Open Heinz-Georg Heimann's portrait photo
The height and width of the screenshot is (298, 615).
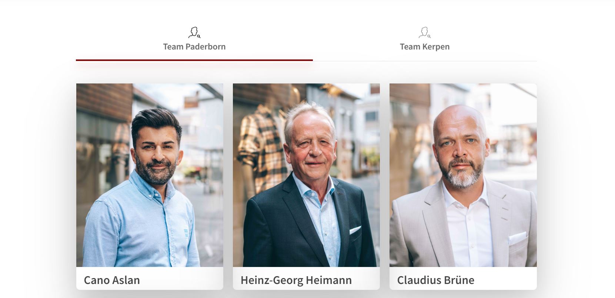point(306,175)
